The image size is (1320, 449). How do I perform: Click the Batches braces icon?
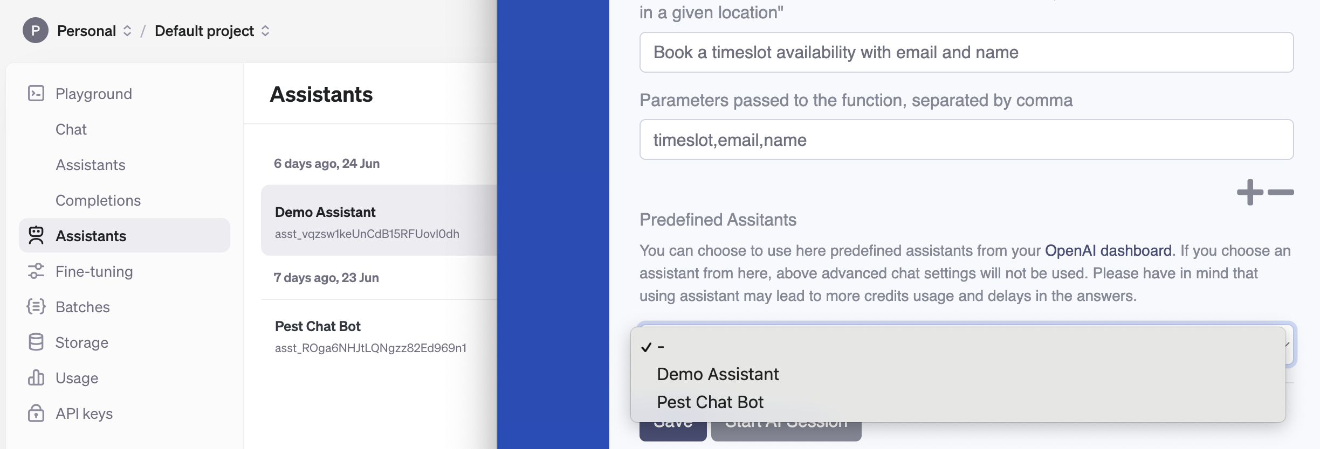pyautogui.click(x=36, y=307)
